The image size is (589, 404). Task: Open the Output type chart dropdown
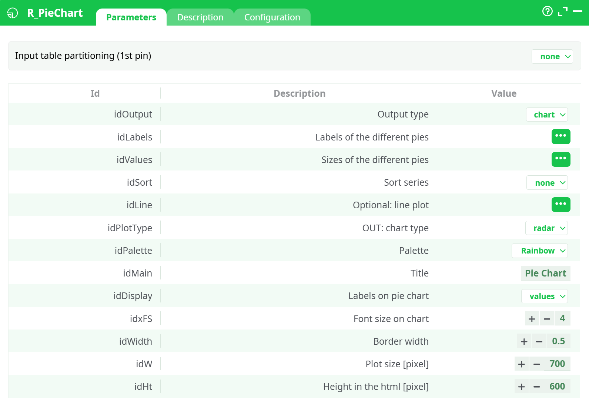547,115
